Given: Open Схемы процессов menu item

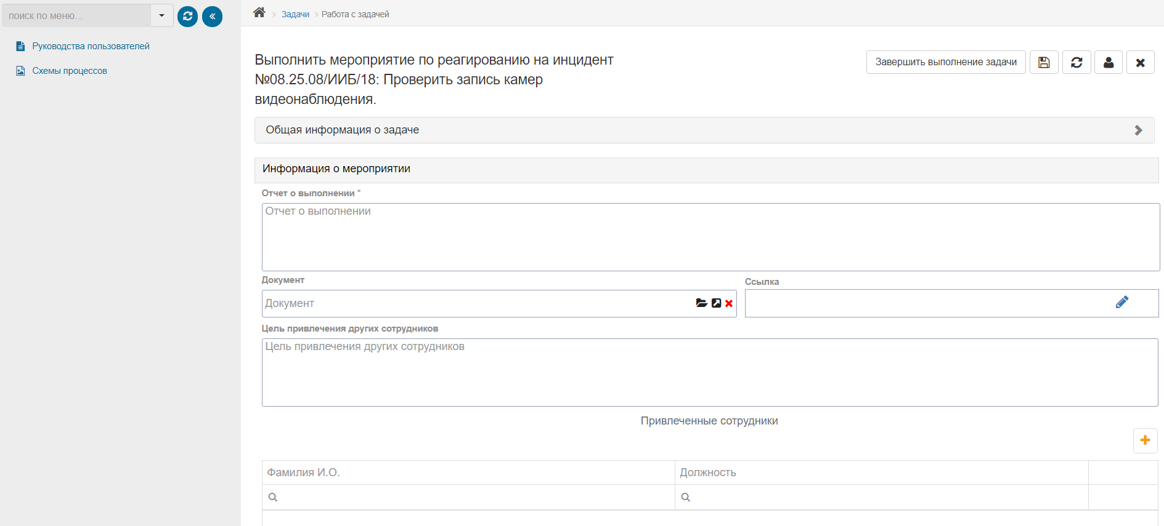Looking at the screenshot, I should (70, 71).
